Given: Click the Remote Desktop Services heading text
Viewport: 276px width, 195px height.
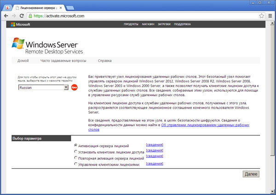Looking at the screenshot, I should pos(54,52).
